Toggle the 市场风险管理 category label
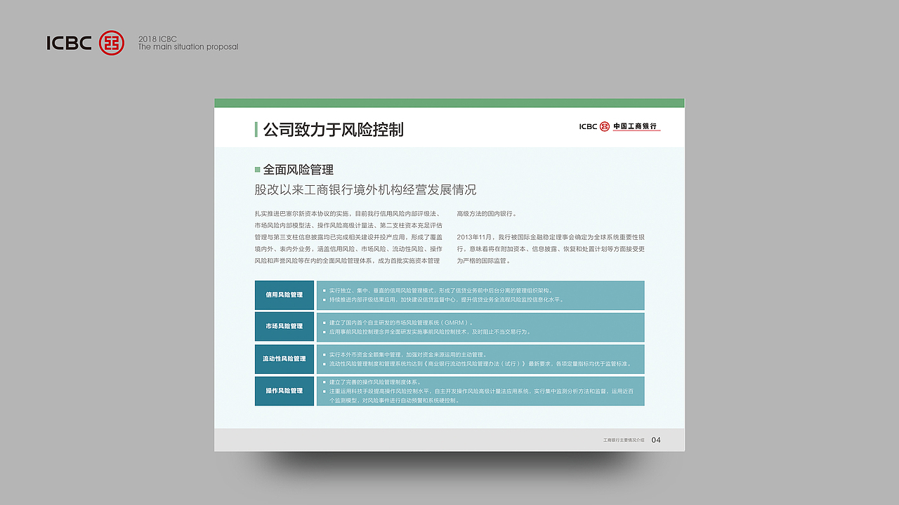This screenshot has width=899, height=505. pyautogui.click(x=284, y=327)
